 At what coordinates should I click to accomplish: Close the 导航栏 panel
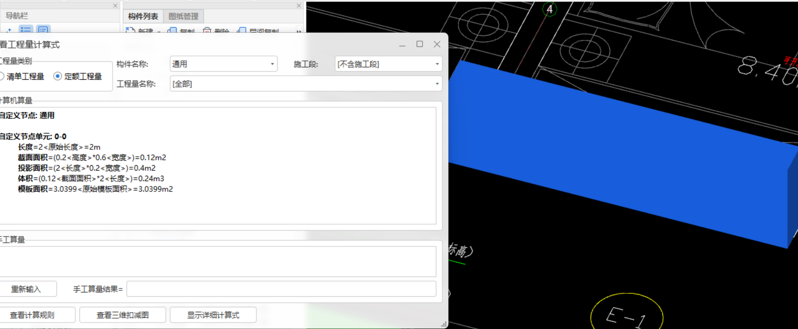click(x=115, y=6)
